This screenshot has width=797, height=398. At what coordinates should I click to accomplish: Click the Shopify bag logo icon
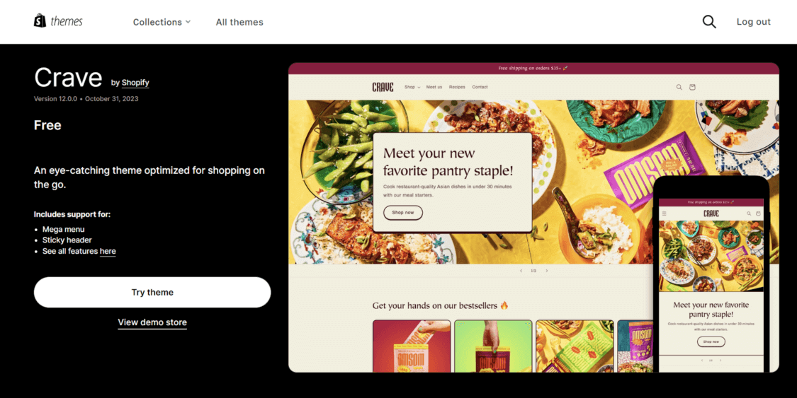pyautogui.click(x=40, y=21)
